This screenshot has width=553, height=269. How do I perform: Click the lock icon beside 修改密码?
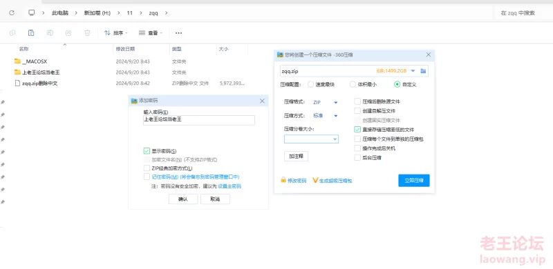[283, 180]
